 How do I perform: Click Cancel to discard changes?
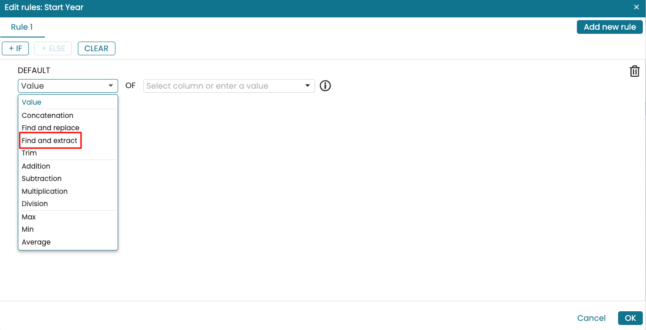coord(591,318)
